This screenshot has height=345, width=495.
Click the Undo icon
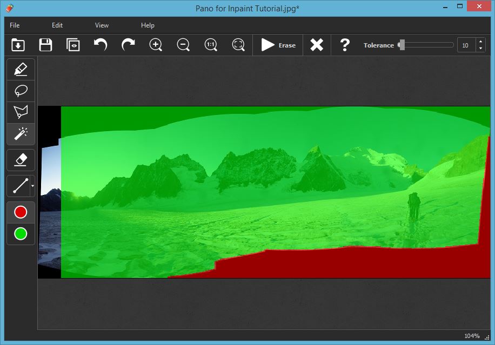tap(100, 45)
